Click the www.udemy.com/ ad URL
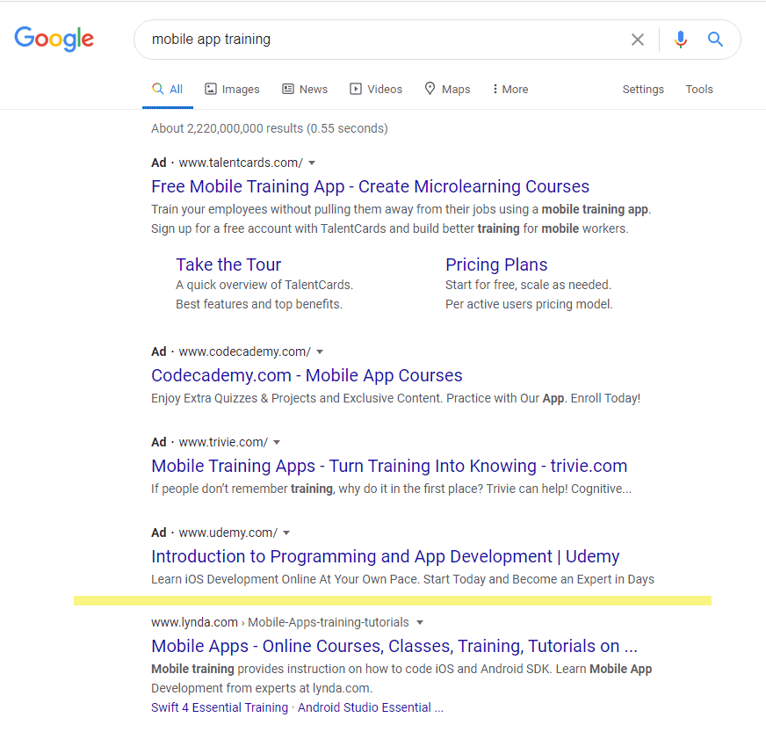 tap(228, 533)
